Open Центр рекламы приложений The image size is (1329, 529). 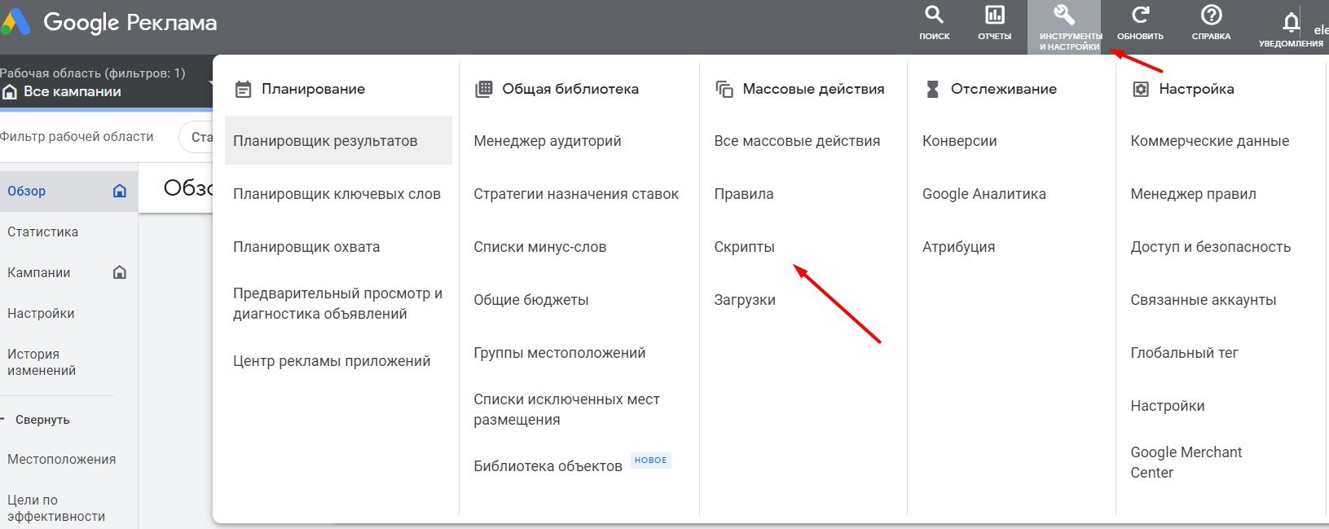[332, 361]
